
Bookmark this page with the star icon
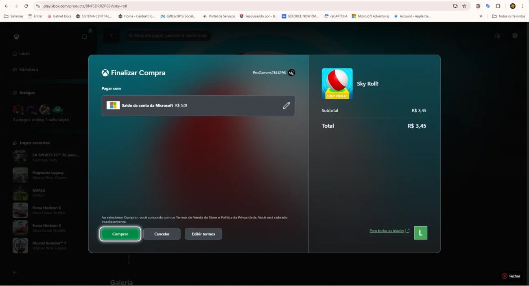coord(464,6)
